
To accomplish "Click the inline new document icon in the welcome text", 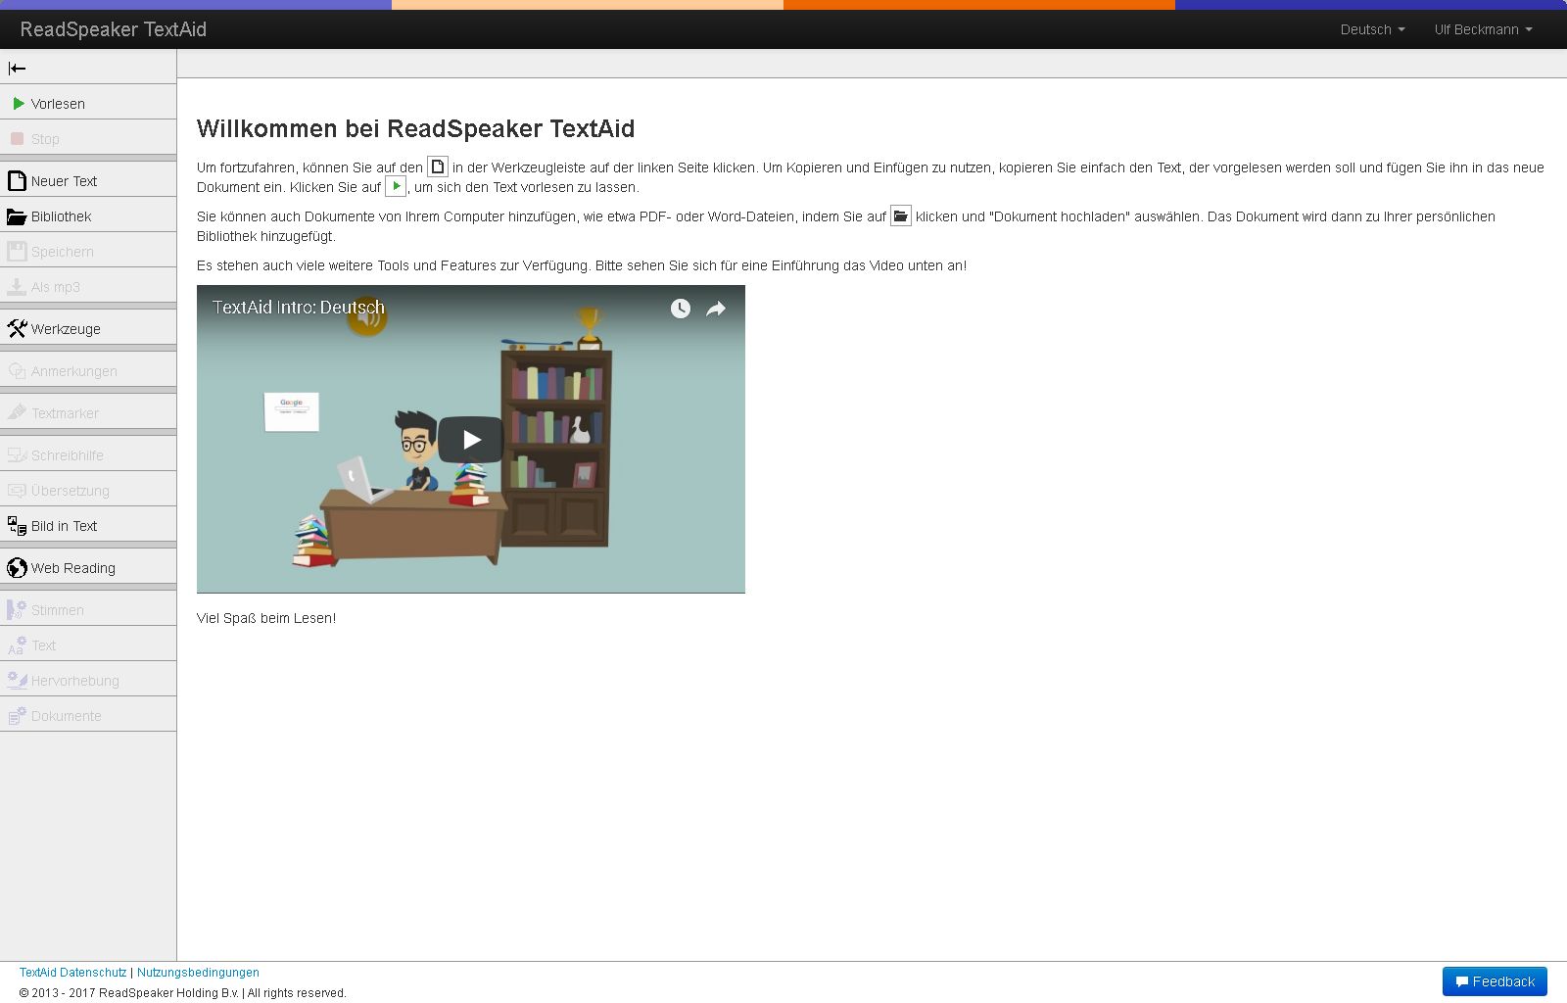I will tap(438, 167).
